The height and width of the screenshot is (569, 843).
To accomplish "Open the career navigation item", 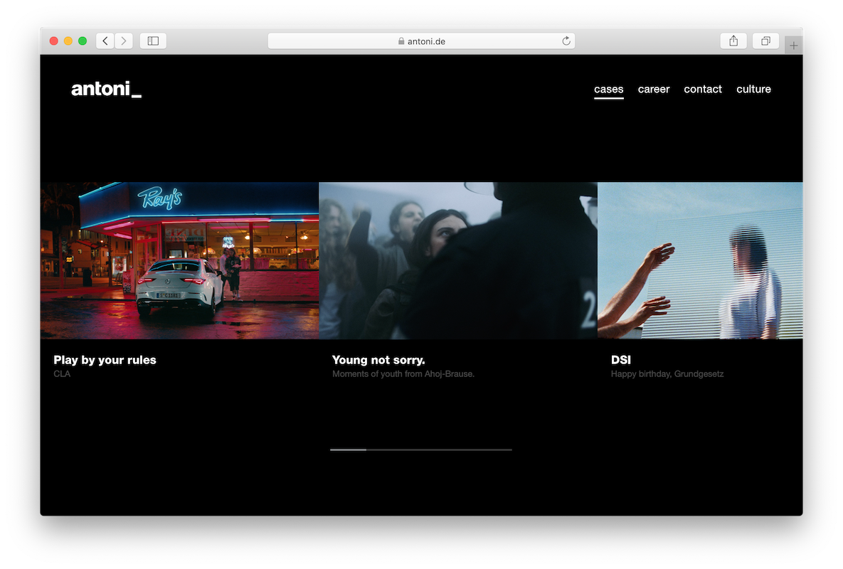I will (654, 89).
